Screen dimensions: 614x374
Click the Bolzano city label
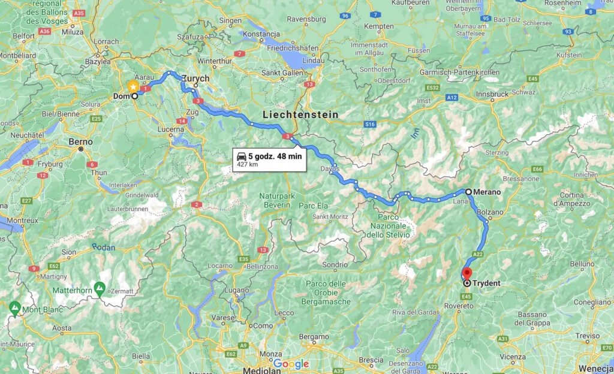click(x=490, y=212)
